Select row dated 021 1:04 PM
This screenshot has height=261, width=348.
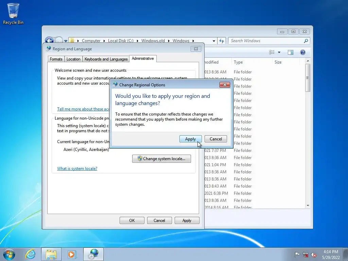point(255,165)
